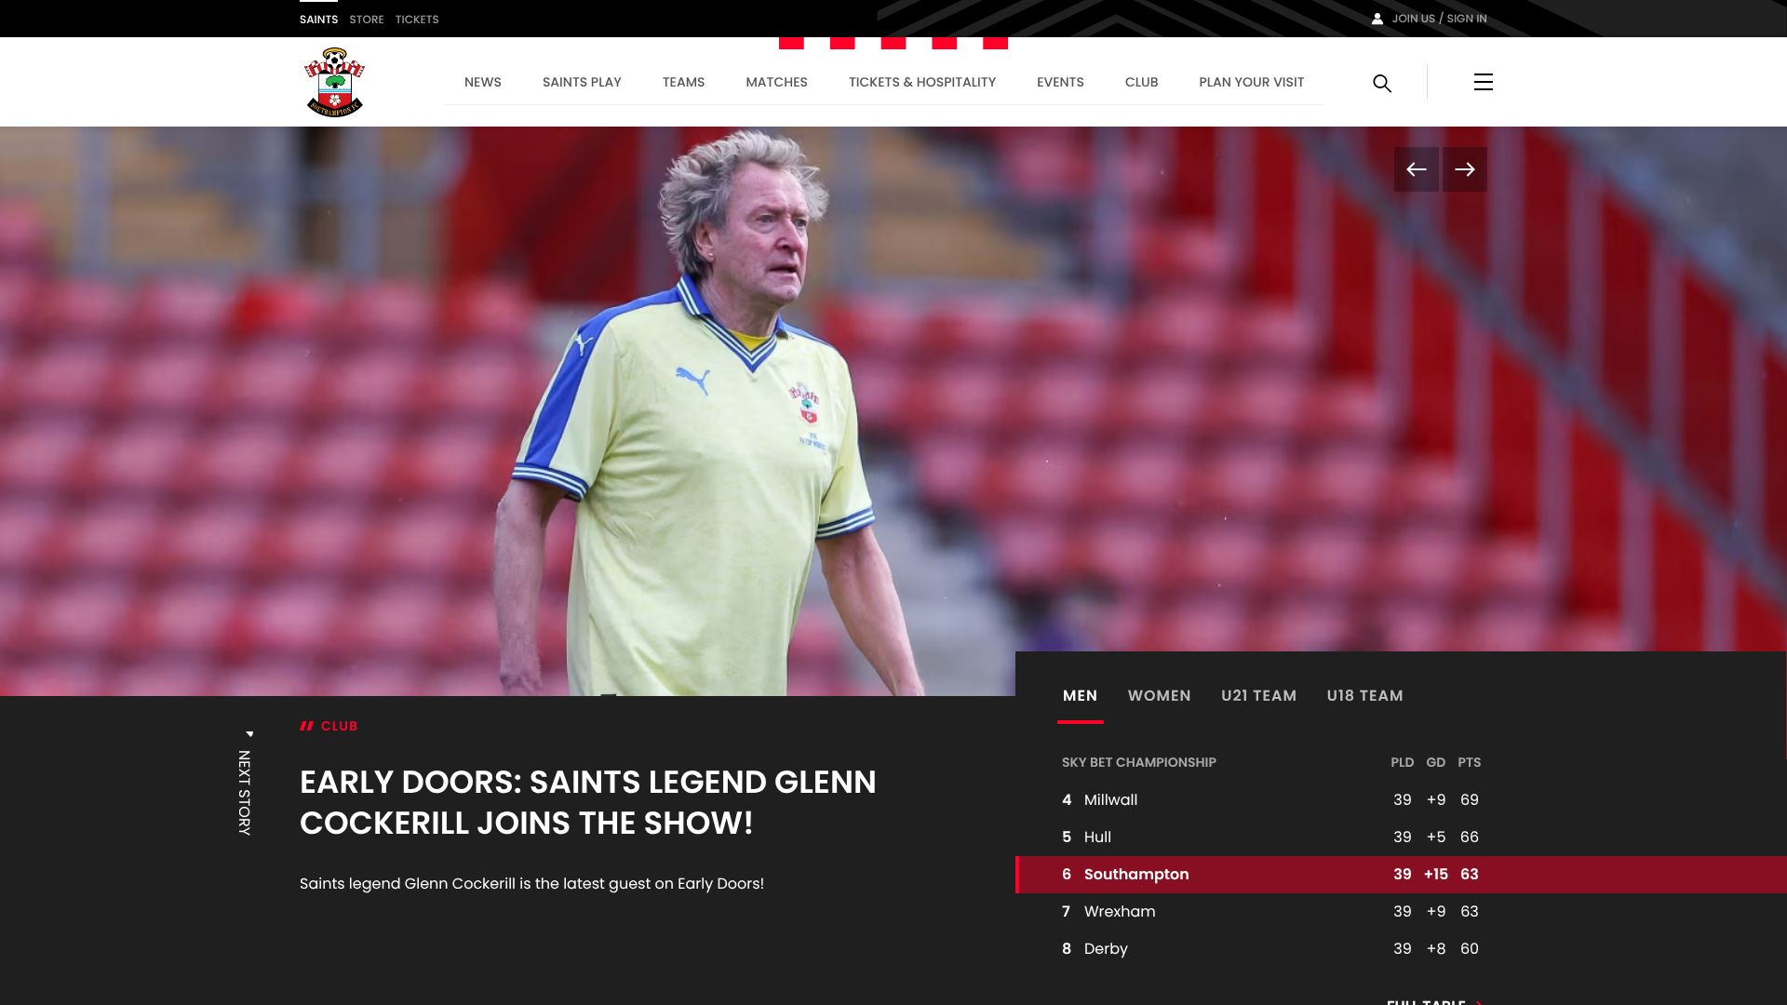Select the U18 Team tab
The height and width of the screenshot is (1005, 1787).
coord(1364,696)
